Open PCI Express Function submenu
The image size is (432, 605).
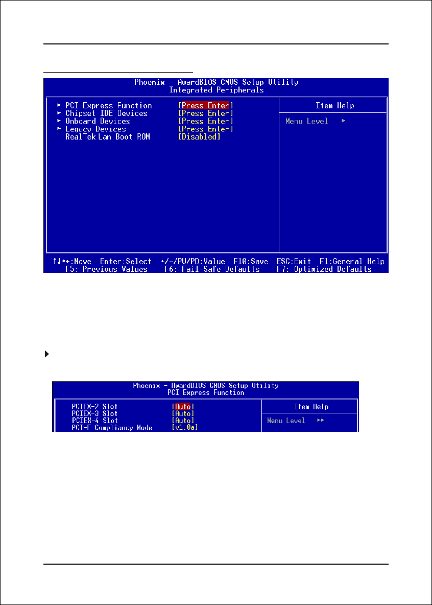coord(108,106)
